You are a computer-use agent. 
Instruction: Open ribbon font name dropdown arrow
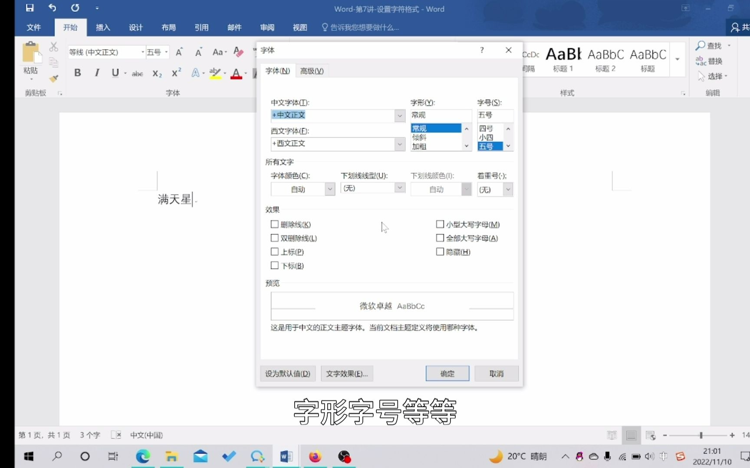142,52
